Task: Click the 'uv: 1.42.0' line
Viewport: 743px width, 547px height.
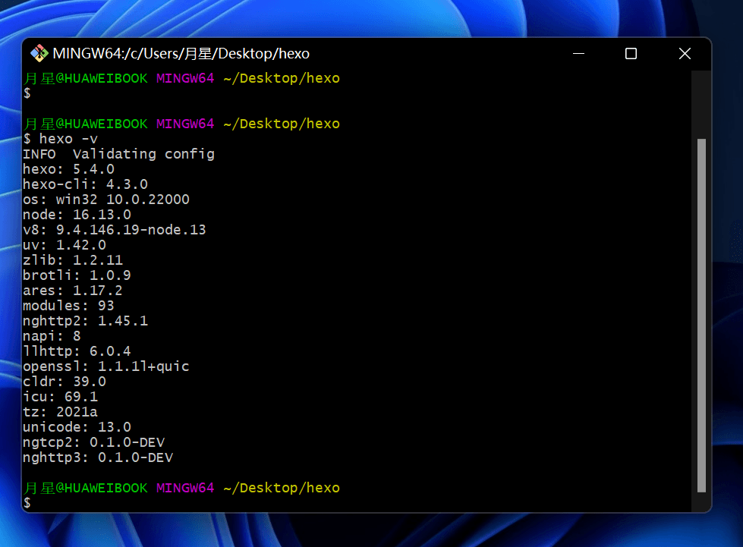Action: (65, 245)
